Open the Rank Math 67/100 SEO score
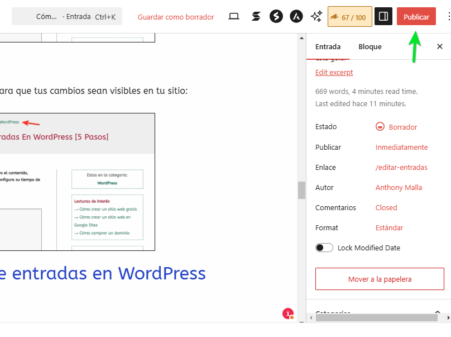The height and width of the screenshot is (337, 451). tap(350, 16)
